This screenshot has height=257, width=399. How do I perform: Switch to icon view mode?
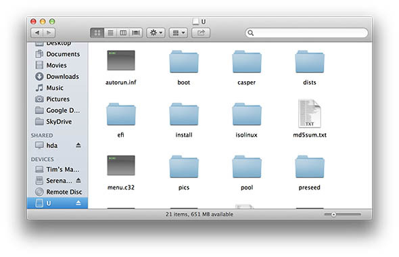(97, 33)
